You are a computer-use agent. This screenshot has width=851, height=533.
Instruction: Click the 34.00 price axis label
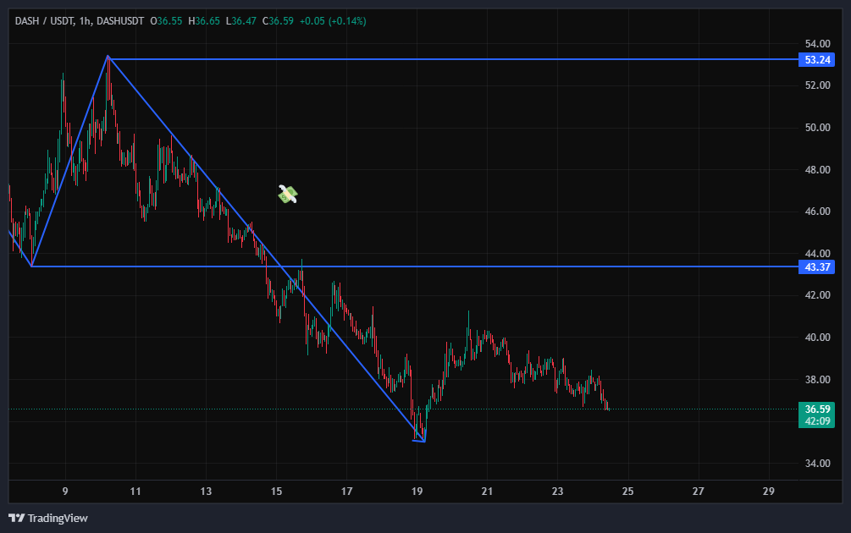pos(817,464)
